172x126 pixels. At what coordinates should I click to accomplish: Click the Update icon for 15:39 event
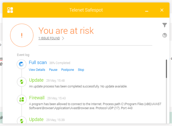21,121
